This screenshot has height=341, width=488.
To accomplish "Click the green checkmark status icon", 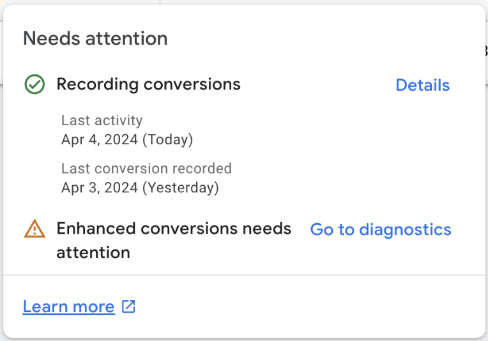I will (34, 84).
